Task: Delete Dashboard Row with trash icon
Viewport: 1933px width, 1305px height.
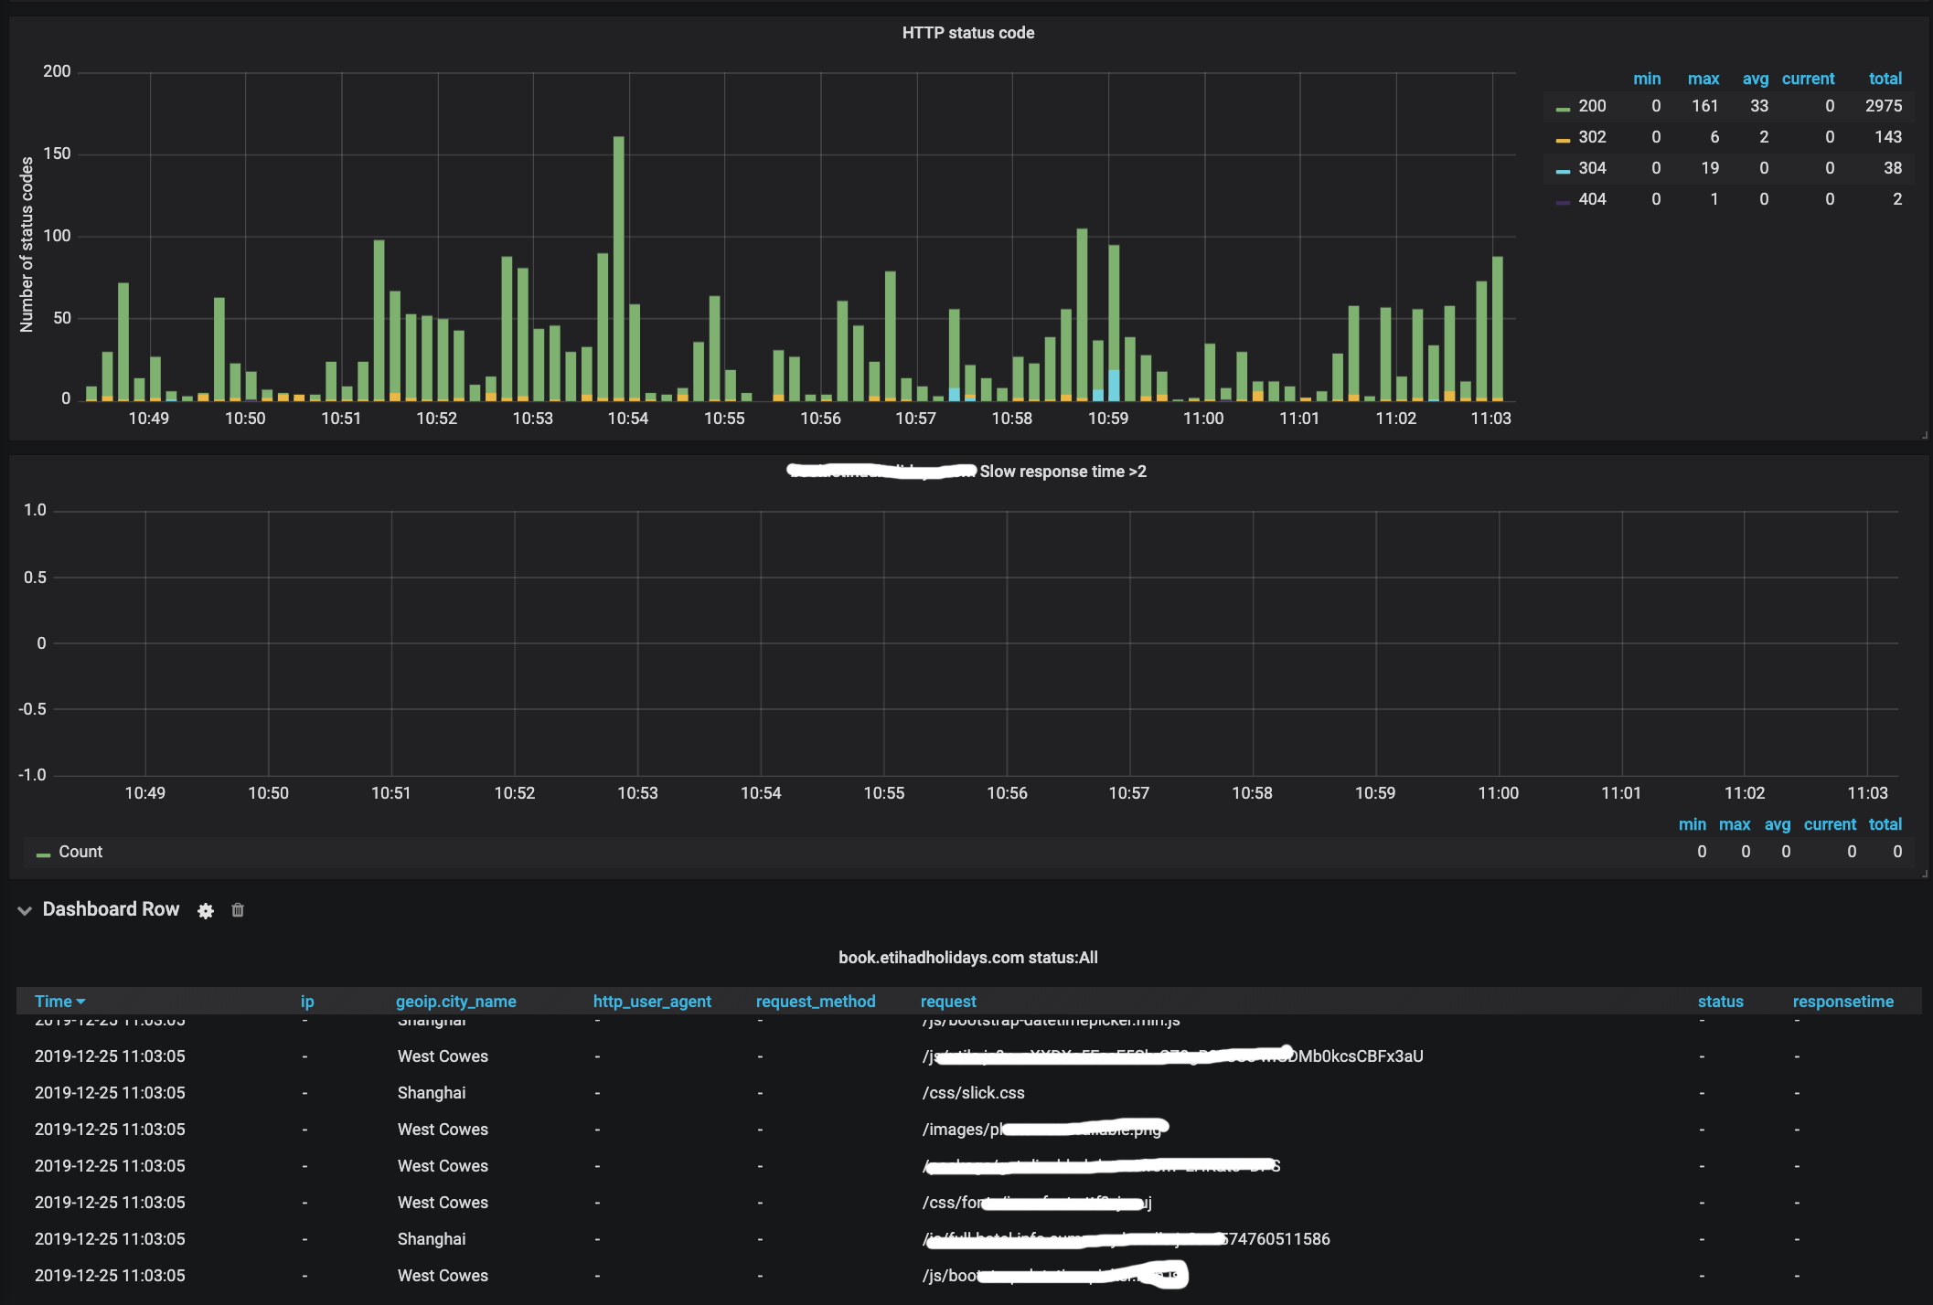Action: (238, 910)
